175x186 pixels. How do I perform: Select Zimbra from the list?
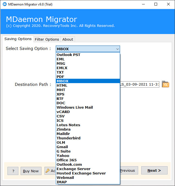pyautogui.click(x=88, y=129)
